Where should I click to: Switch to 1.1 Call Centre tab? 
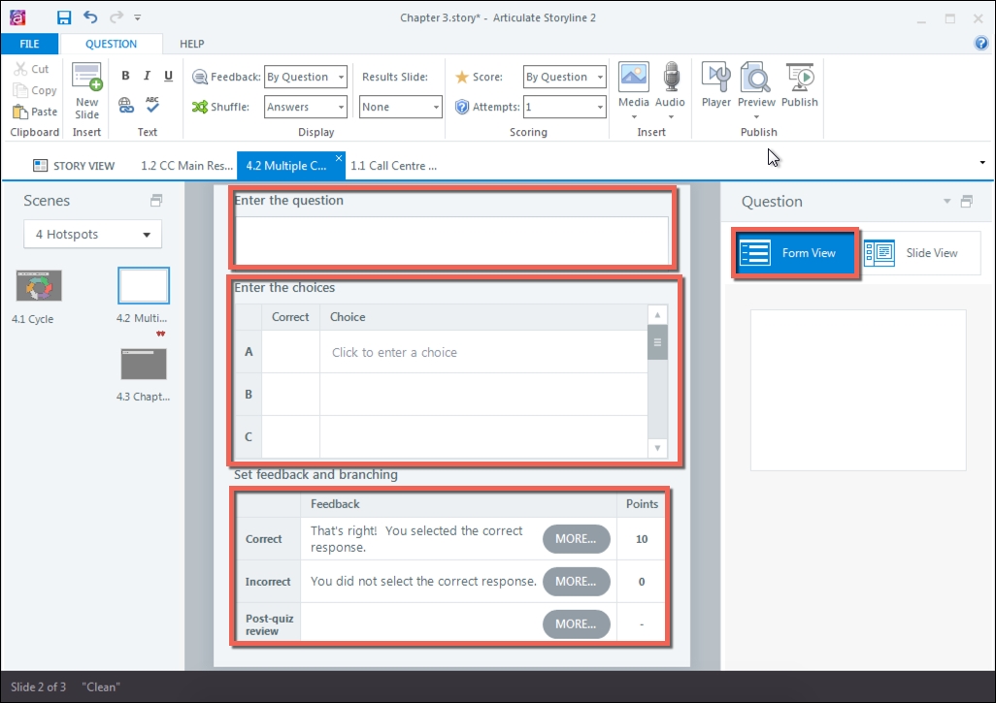tap(393, 166)
